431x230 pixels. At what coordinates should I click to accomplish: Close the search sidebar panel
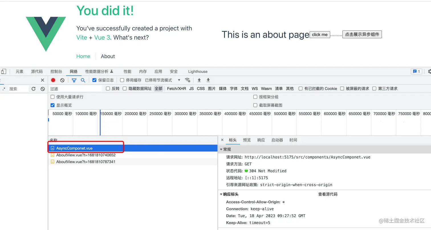42,80
